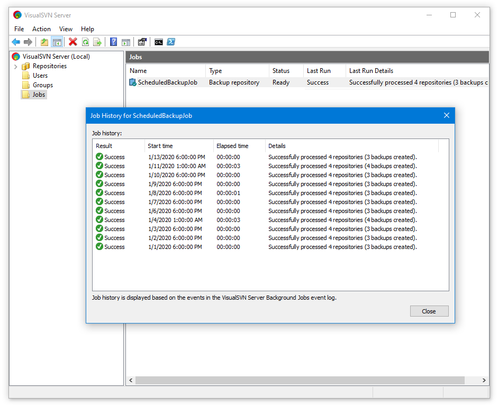Click the Close button in Job History
498x407 pixels.
429,311
